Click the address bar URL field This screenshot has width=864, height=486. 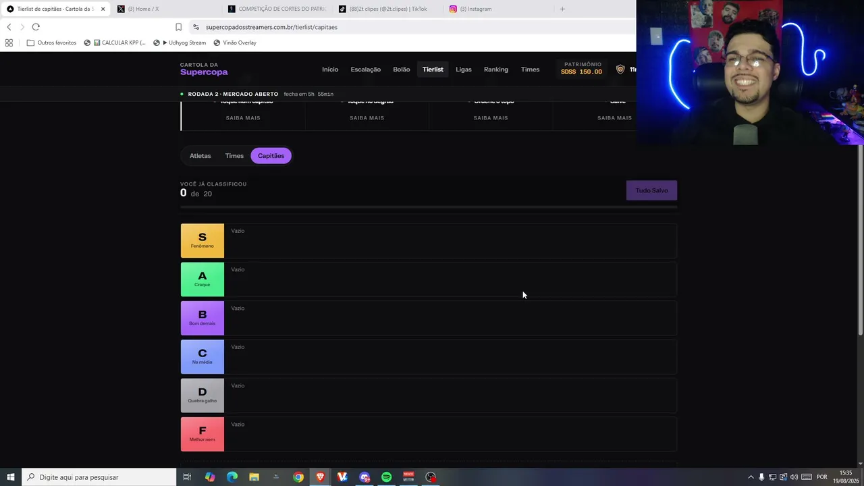coord(412,27)
